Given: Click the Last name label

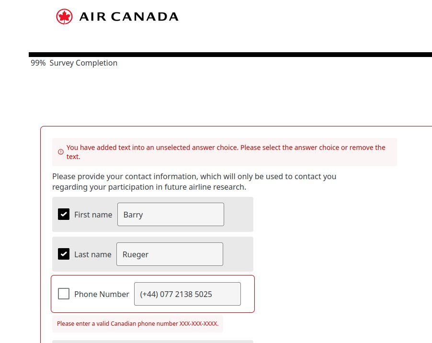Looking at the screenshot, I should pos(92,254).
